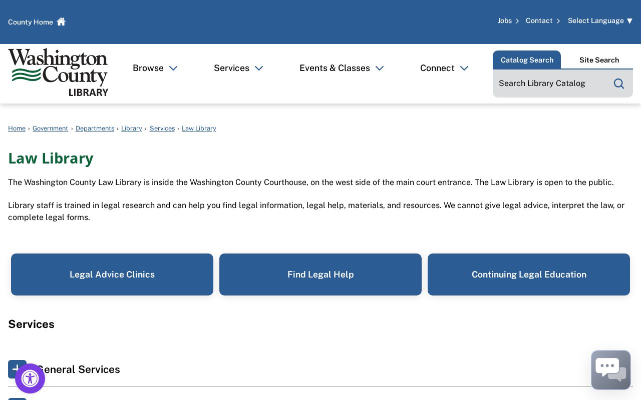Click the Services breadcrumb link
Screen dimensions: 641x400
pos(162,128)
